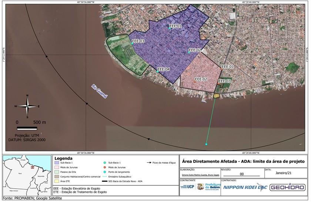Select the EEE 04 point on the riverbank
The height and width of the screenshot is (202, 311).
157,71
